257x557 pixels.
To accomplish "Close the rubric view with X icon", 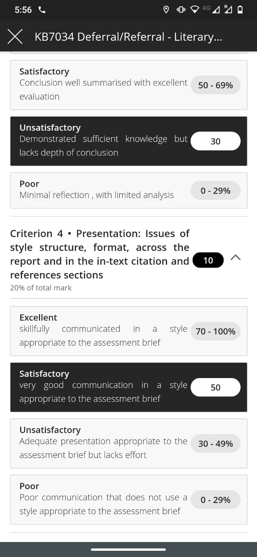I will [15, 37].
